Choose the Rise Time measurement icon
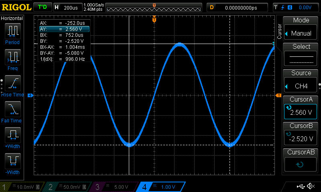 (x=12, y=84)
